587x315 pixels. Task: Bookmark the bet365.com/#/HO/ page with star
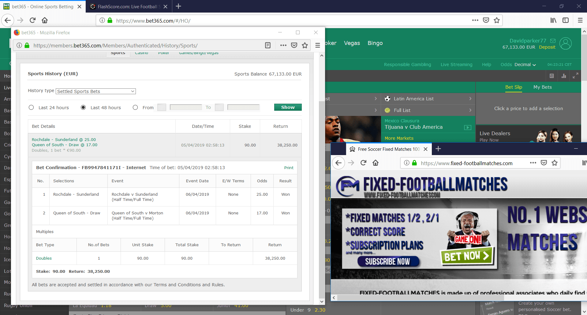[497, 20]
